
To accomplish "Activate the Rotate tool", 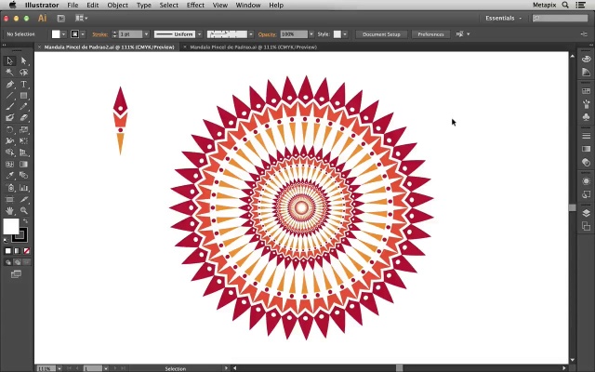I will pyautogui.click(x=9, y=130).
